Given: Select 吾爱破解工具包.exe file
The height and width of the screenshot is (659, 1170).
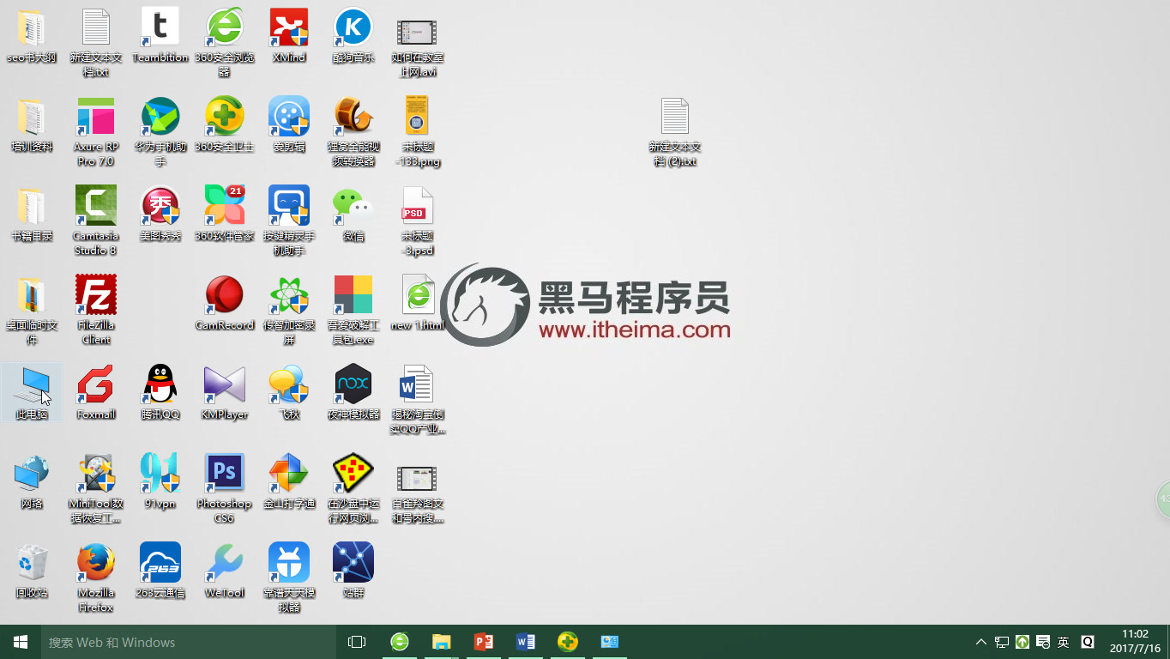Looking at the screenshot, I should coord(353,310).
